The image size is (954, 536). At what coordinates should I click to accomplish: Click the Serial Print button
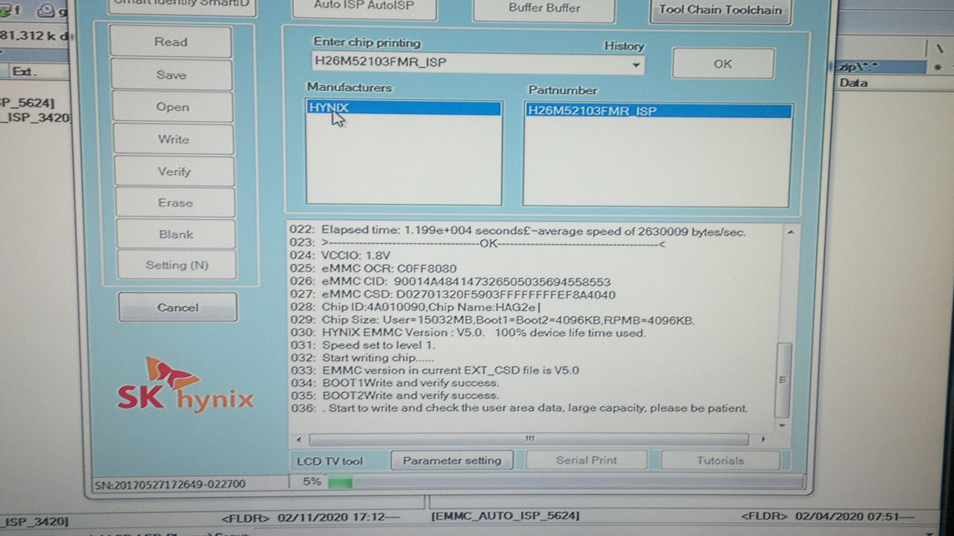click(587, 461)
